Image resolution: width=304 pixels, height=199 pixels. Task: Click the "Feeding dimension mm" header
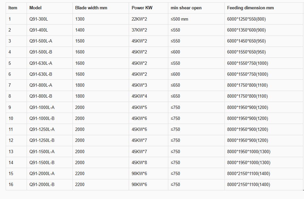(250, 8)
